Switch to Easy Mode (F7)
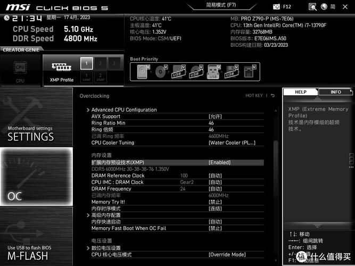355x266 pixels. pos(221,5)
